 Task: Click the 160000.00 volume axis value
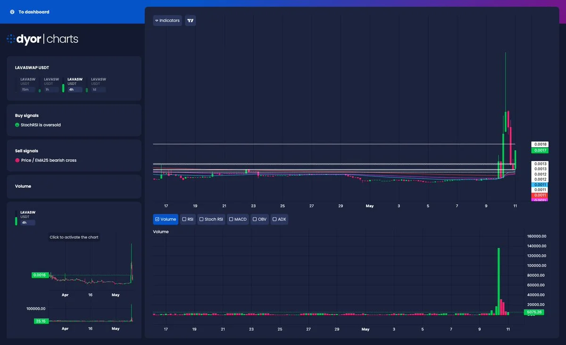pyautogui.click(x=537, y=236)
